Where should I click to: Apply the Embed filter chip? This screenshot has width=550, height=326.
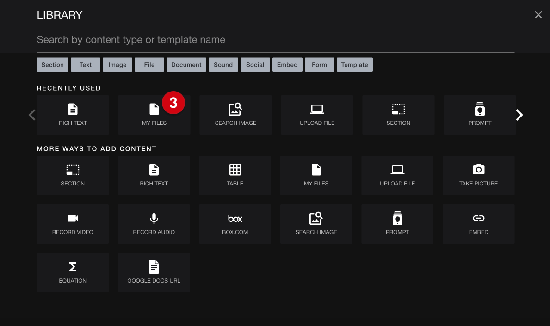tap(287, 64)
